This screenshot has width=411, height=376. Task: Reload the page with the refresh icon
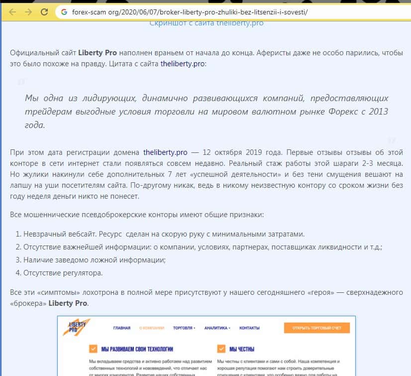44,12
